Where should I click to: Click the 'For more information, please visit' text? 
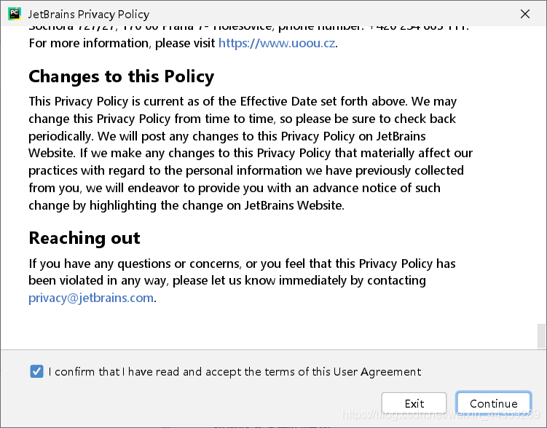[122, 43]
